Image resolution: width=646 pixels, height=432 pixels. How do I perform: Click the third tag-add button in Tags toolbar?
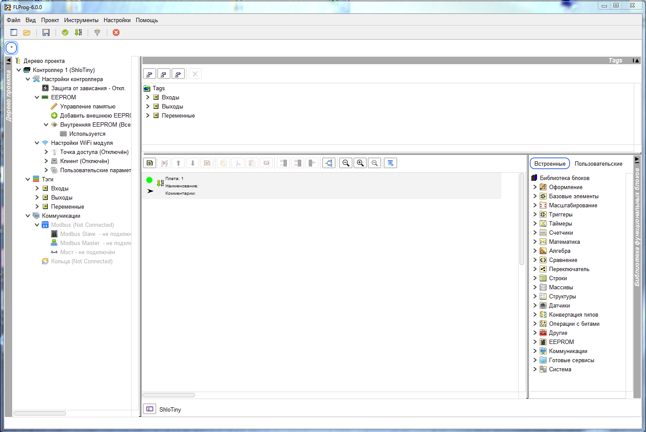178,74
